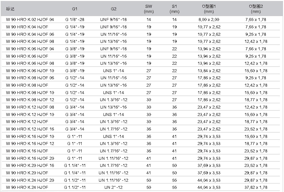Click the 13,84 x 2,62 cell

pos(209,71)
